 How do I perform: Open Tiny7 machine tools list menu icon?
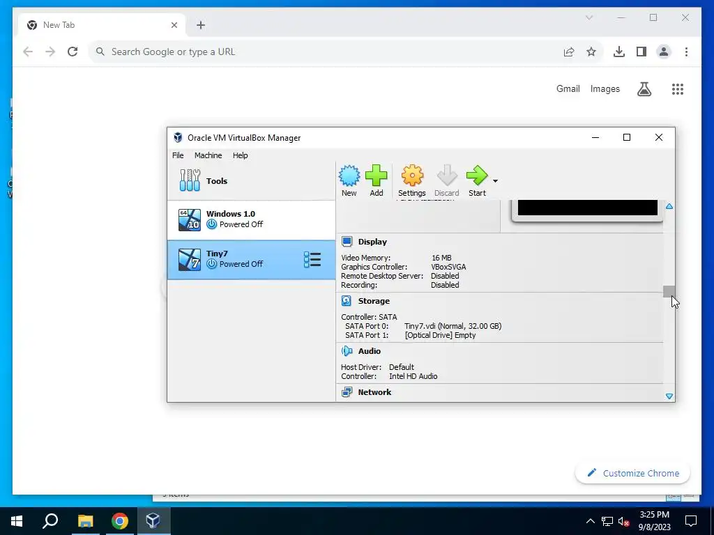pos(312,260)
